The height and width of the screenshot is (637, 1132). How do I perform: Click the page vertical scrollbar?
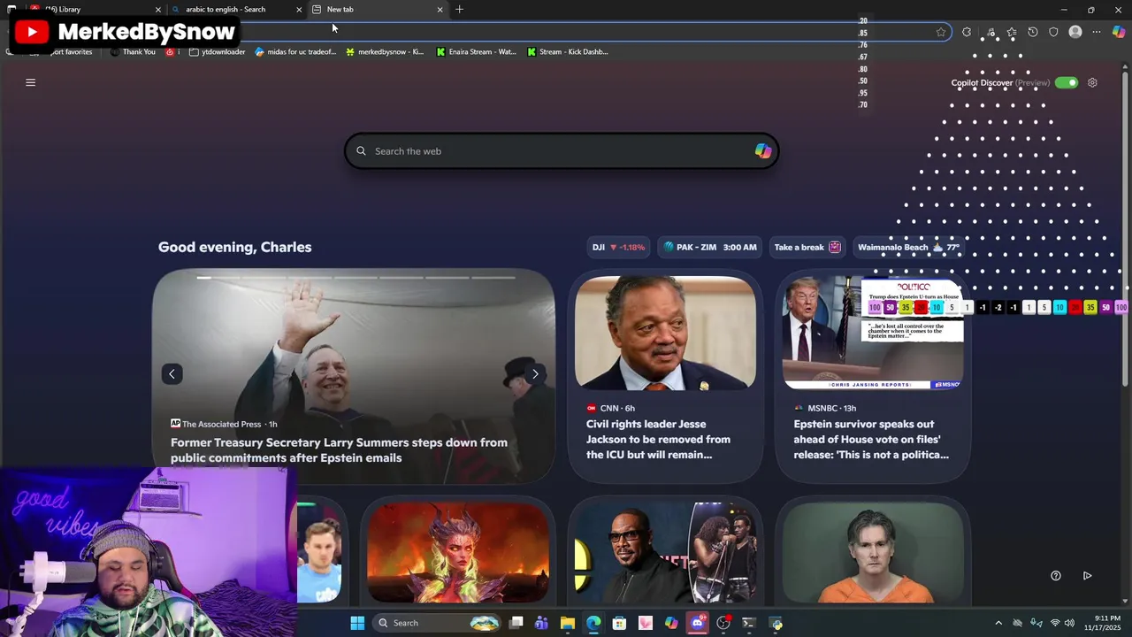point(1126,230)
